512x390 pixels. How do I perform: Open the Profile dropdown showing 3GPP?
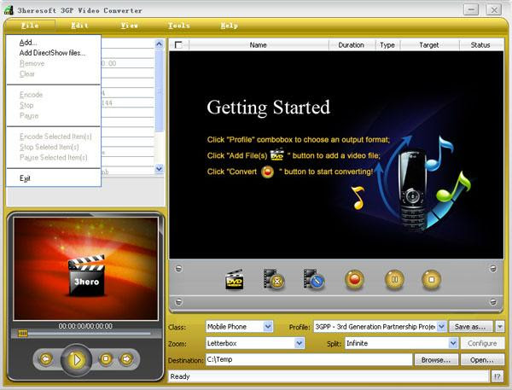(x=441, y=326)
